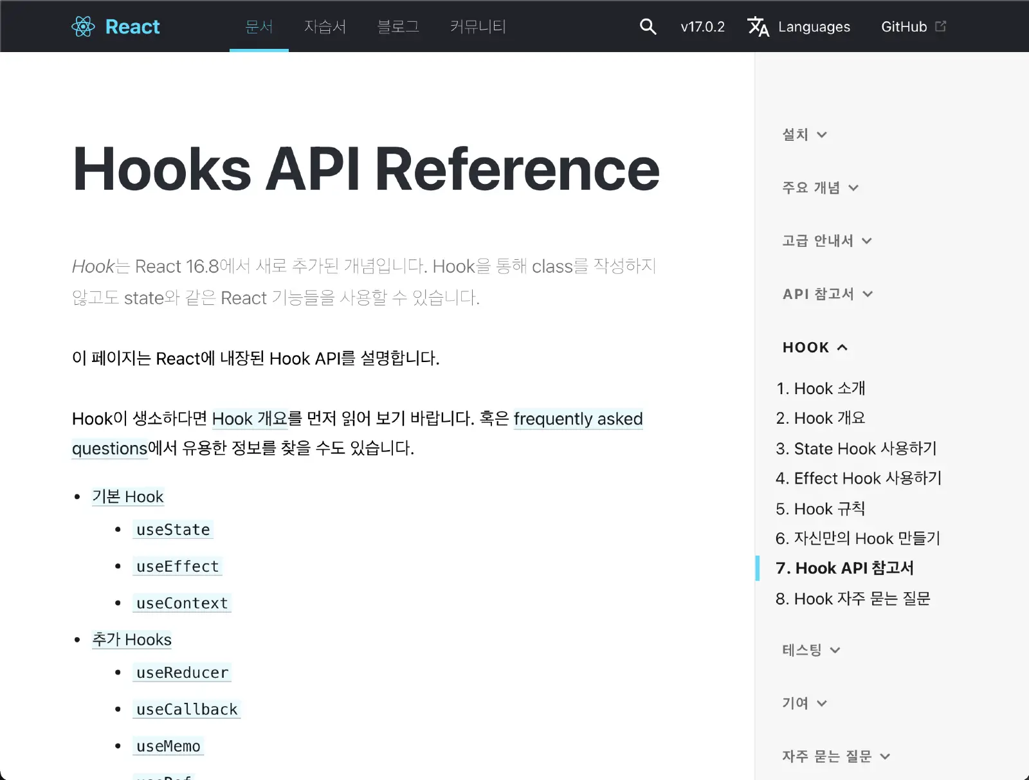This screenshot has width=1029, height=780.
Task: Collapse the HOOK sidebar section
Action: click(815, 347)
